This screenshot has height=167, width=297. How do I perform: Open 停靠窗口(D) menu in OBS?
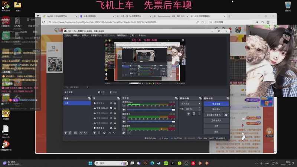click(96, 35)
